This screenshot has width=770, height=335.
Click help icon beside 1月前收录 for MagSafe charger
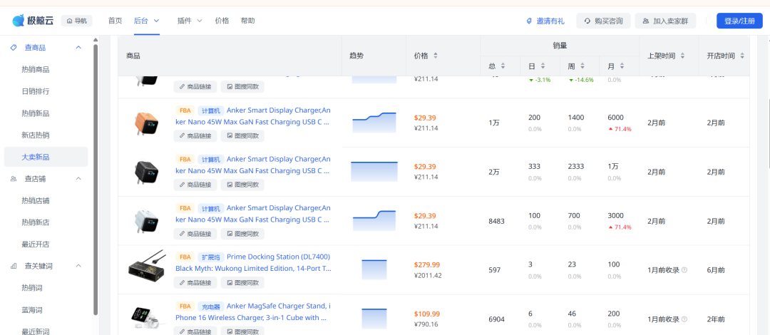click(x=684, y=319)
